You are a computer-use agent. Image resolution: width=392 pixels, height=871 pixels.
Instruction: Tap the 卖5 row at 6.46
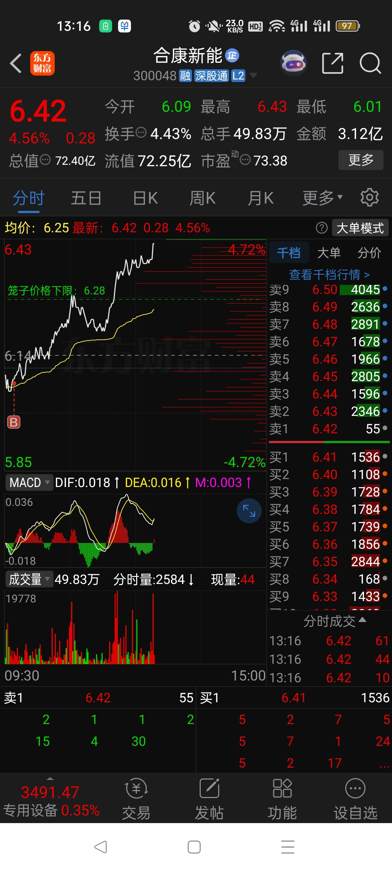(x=329, y=359)
